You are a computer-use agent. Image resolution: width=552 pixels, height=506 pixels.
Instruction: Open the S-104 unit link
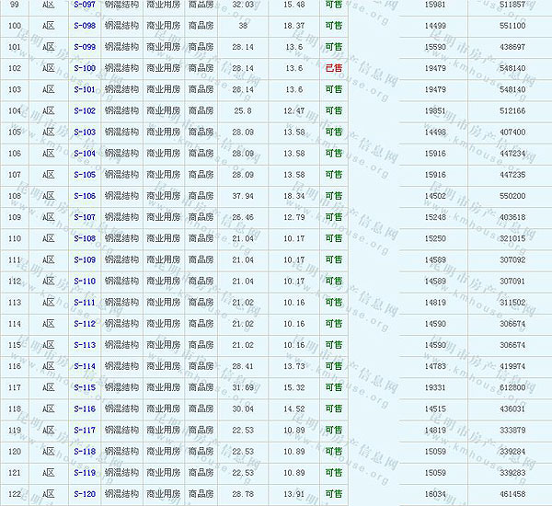(85, 154)
